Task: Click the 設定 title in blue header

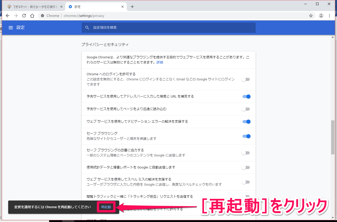Action: [20, 28]
